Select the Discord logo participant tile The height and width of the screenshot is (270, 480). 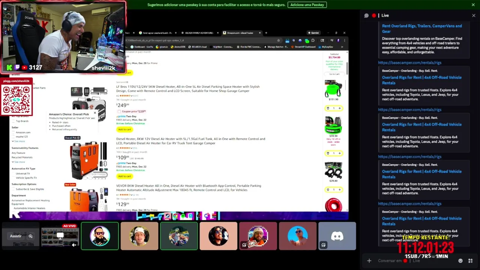pos(337,236)
